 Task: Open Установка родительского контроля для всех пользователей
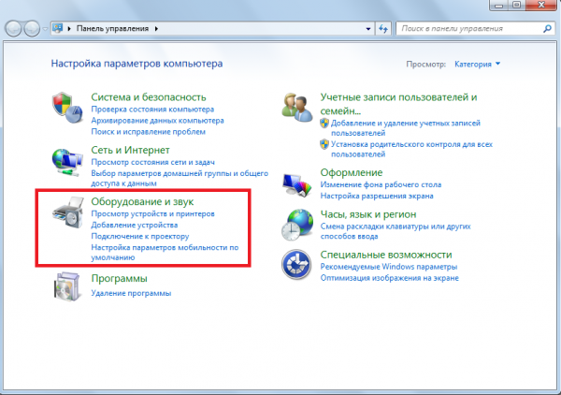[x=411, y=150]
